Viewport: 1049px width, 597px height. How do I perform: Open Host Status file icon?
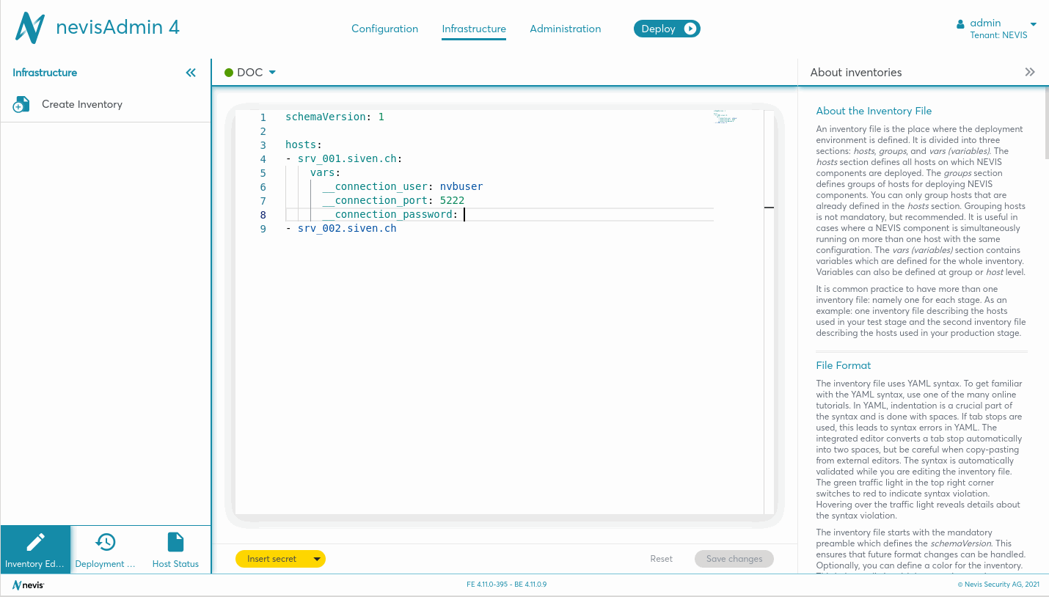[x=175, y=543]
